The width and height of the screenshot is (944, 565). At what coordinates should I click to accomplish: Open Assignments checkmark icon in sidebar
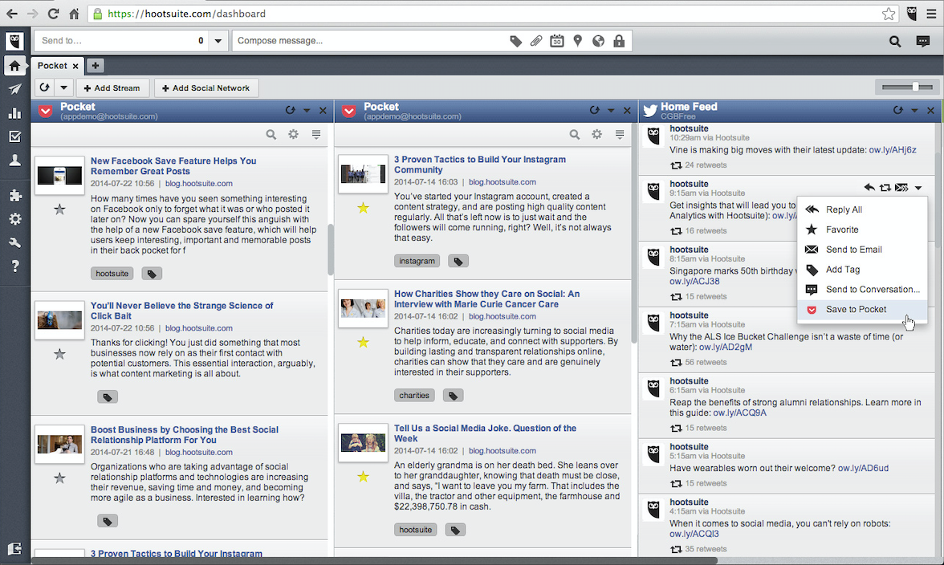[14, 136]
